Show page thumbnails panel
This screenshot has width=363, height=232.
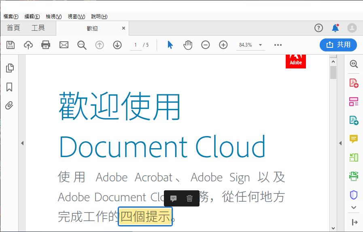pos(10,68)
